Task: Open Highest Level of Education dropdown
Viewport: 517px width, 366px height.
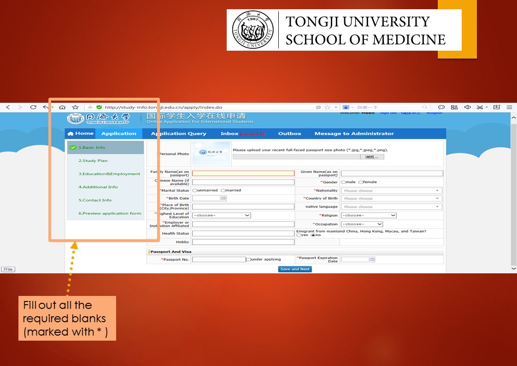Action: point(222,215)
